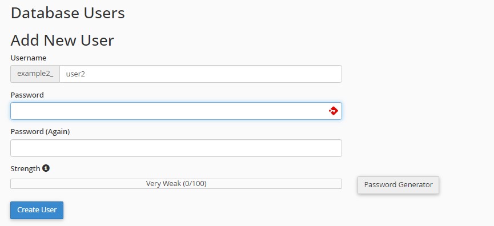Image resolution: width=494 pixels, height=226 pixels.
Task: Click the Password field label
Action: 27,95
